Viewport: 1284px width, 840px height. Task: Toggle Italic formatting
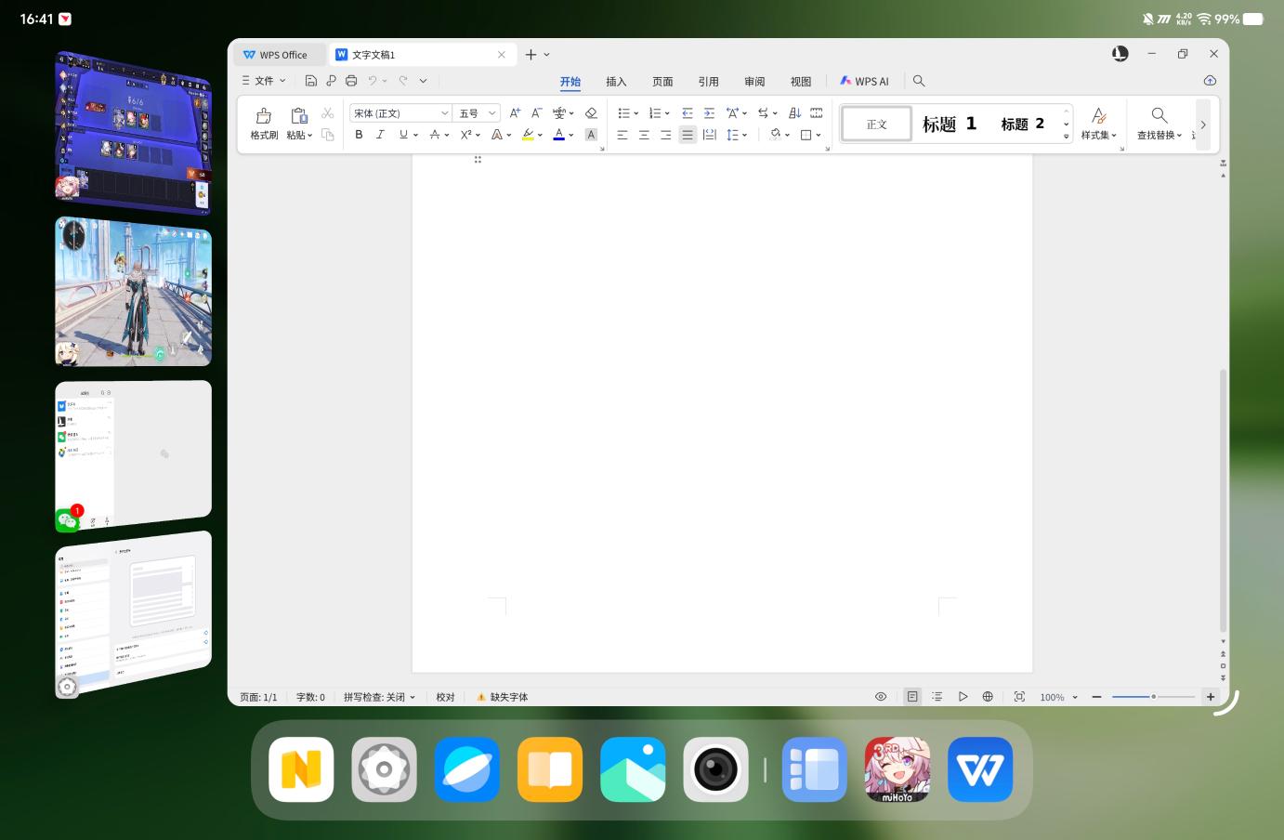(x=380, y=135)
